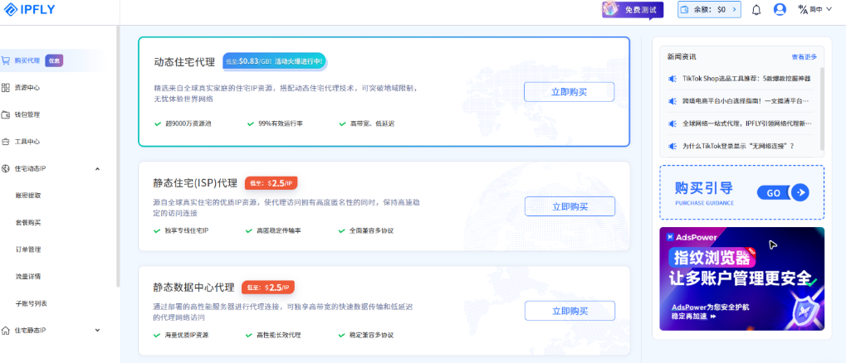
Task: Click $2.5/IP badge on 静态数据中心代理
Action: (268, 288)
